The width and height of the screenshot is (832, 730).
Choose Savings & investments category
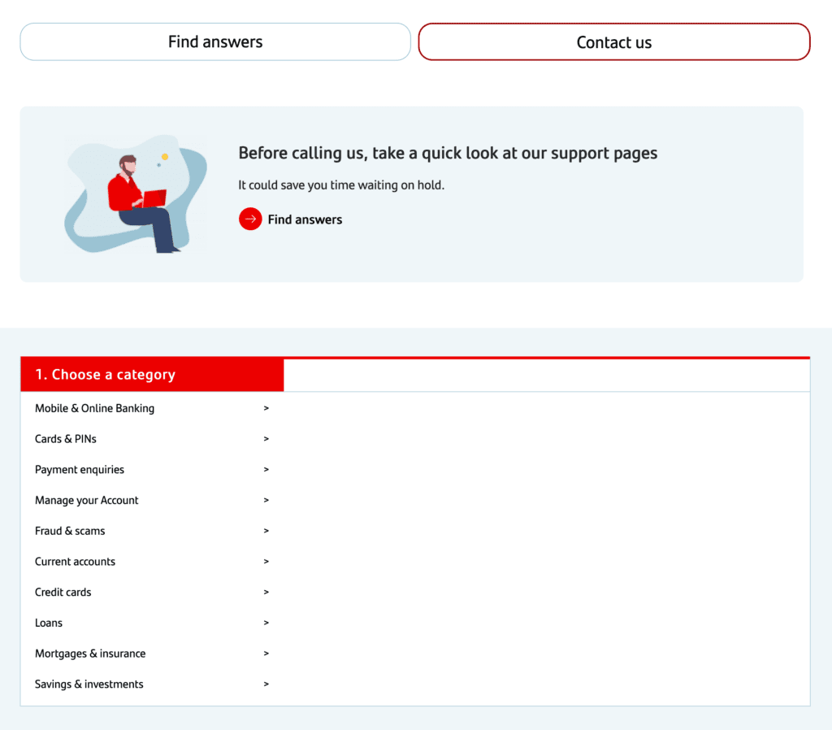152,684
